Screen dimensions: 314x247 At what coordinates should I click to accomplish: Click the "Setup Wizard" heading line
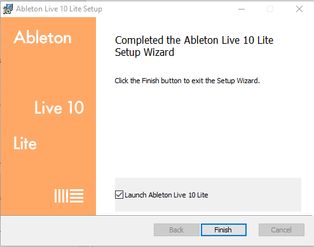click(144, 52)
